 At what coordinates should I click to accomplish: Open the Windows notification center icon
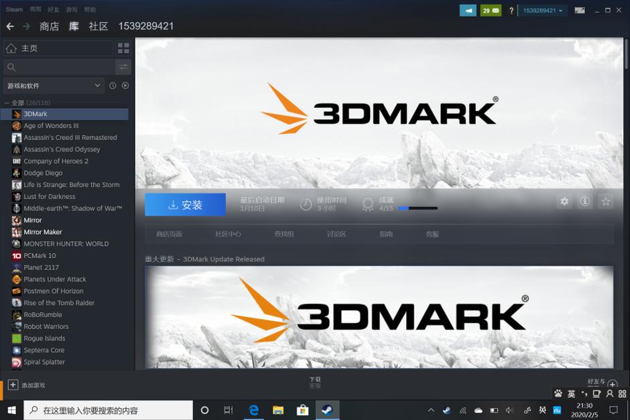[x=613, y=410]
